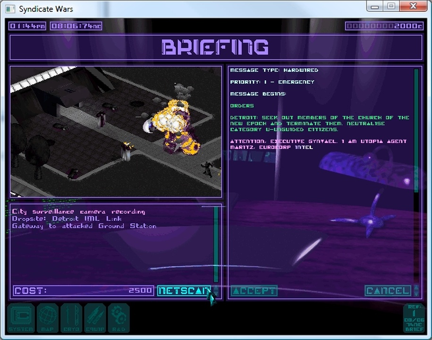This screenshot has width=432, height=340.
Task: Click the netscan info panel scrollbar
Action: coord(216,245)
